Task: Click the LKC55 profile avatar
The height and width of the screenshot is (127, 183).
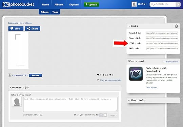Action: [134, 4]
